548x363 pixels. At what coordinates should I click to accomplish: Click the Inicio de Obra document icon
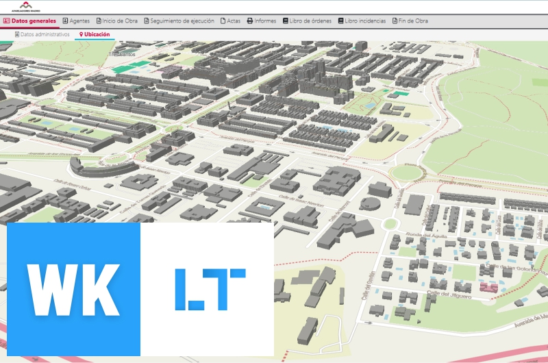[x=99, y=21]
